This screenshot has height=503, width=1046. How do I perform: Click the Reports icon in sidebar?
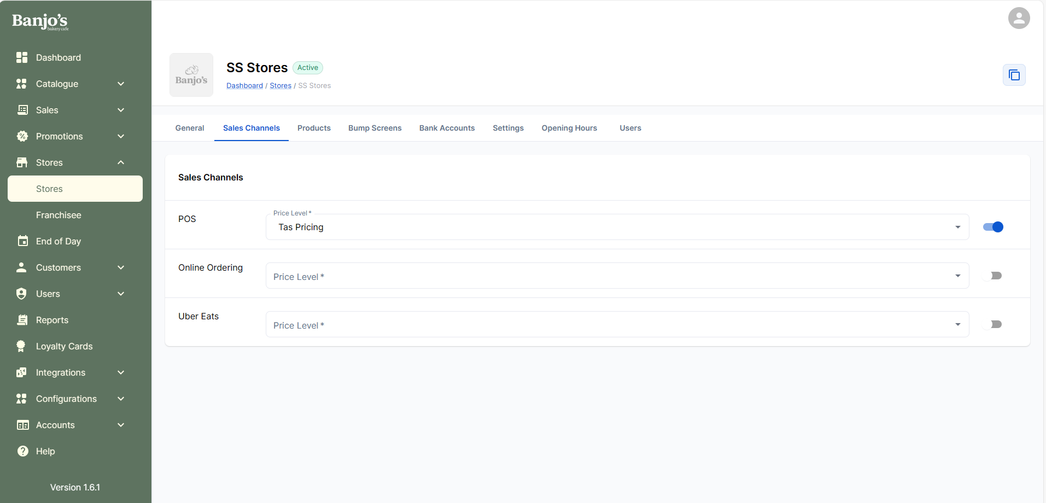22,320
